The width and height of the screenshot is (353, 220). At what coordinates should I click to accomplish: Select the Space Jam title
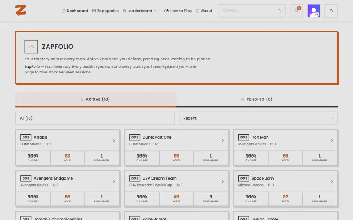pos(263,178)
